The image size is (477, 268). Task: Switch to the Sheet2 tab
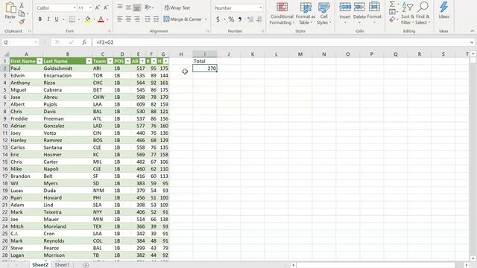[x=40, y=265]
